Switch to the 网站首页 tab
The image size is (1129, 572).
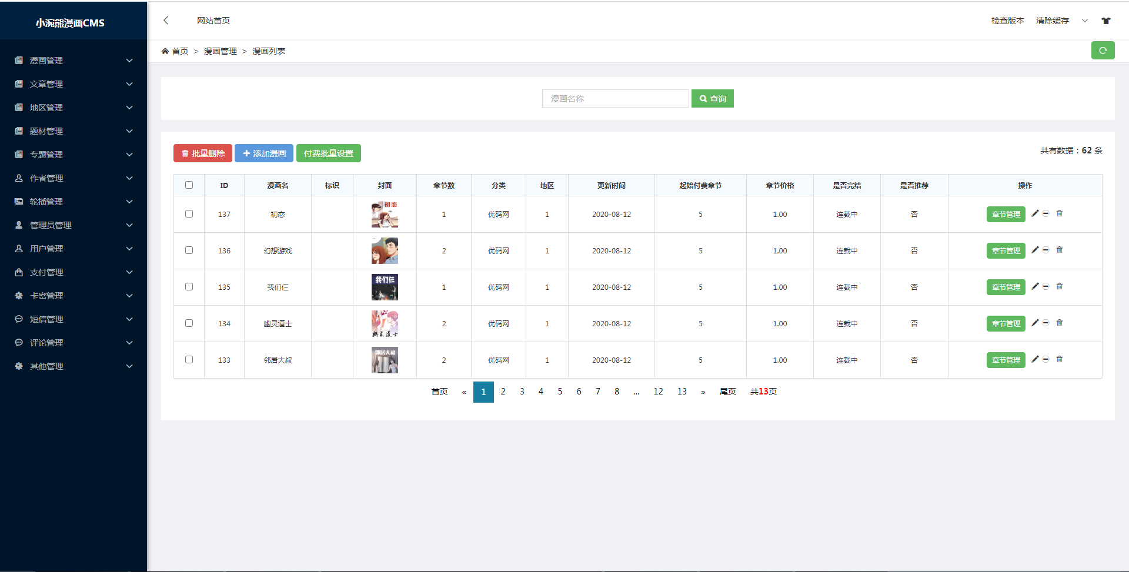(x=213, y=21)
